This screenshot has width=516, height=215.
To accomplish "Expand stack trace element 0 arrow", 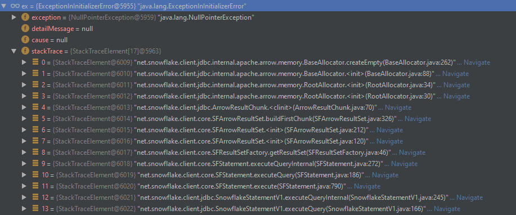I will (24, 62).
